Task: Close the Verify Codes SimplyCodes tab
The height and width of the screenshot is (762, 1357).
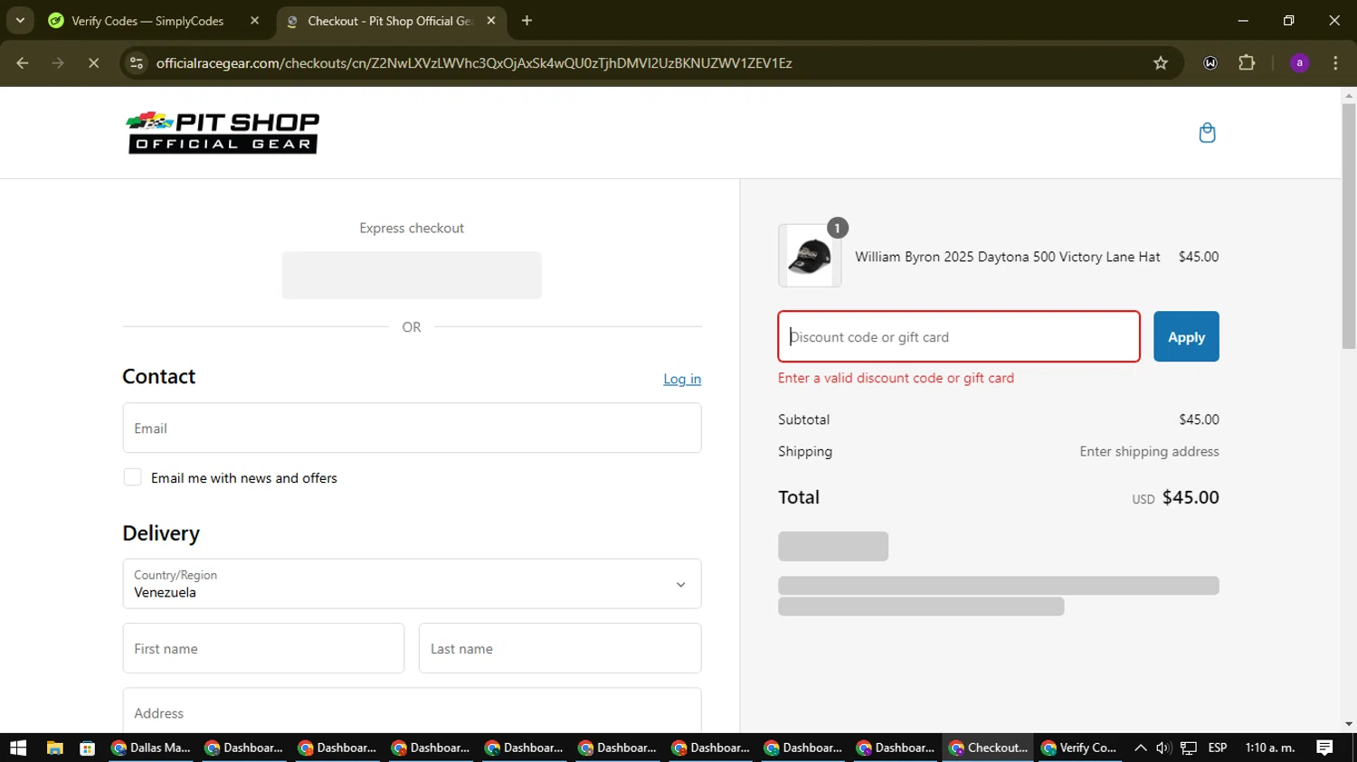Action: (x=254, y=21)
